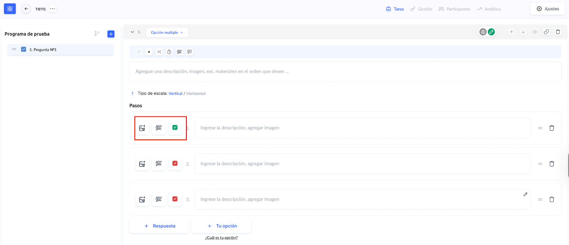Screen dimensions: 569x245
Task: Click the required asterisk icon in toolbar
Action: (x=149, y=52)
